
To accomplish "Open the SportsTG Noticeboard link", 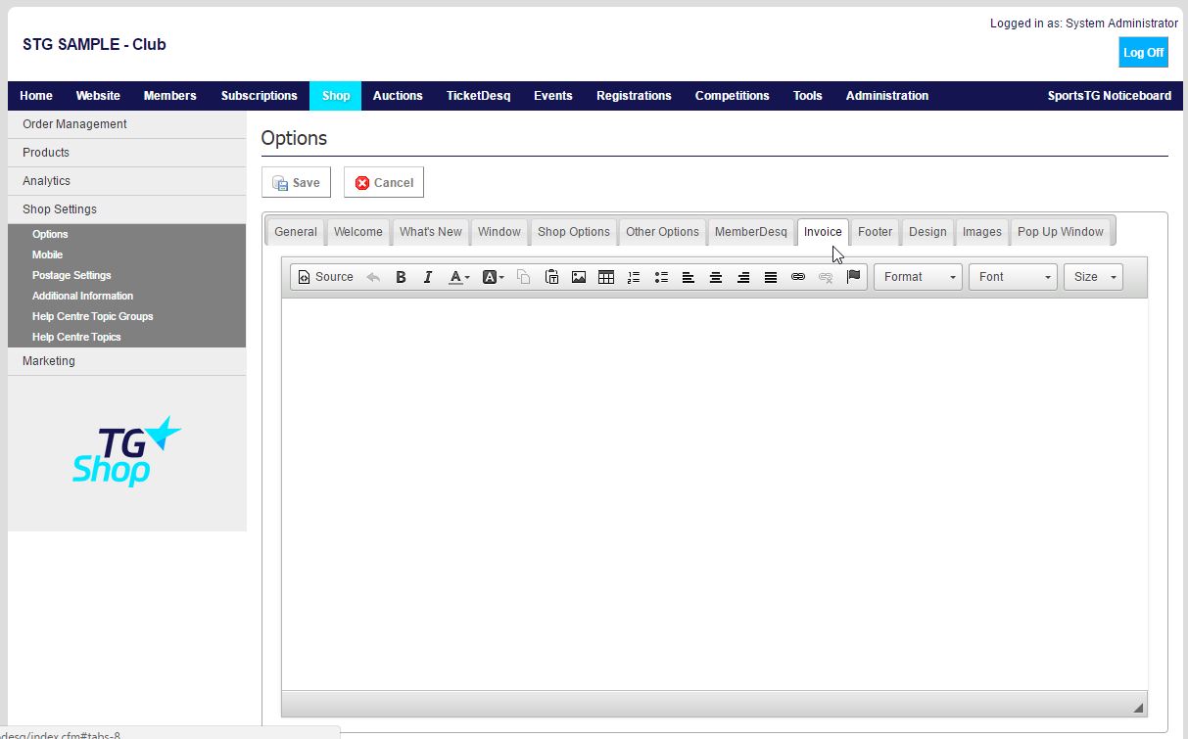I will click(1110, 96).
